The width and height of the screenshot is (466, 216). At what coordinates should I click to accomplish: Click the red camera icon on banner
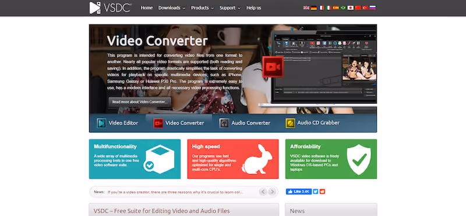click(273, 66)
